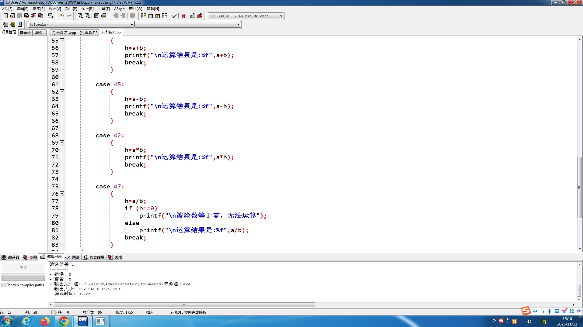Click the Rebuild All toolbar icon
The width and height of the screenshot is (583, 327).
click(x=165, y=16)
